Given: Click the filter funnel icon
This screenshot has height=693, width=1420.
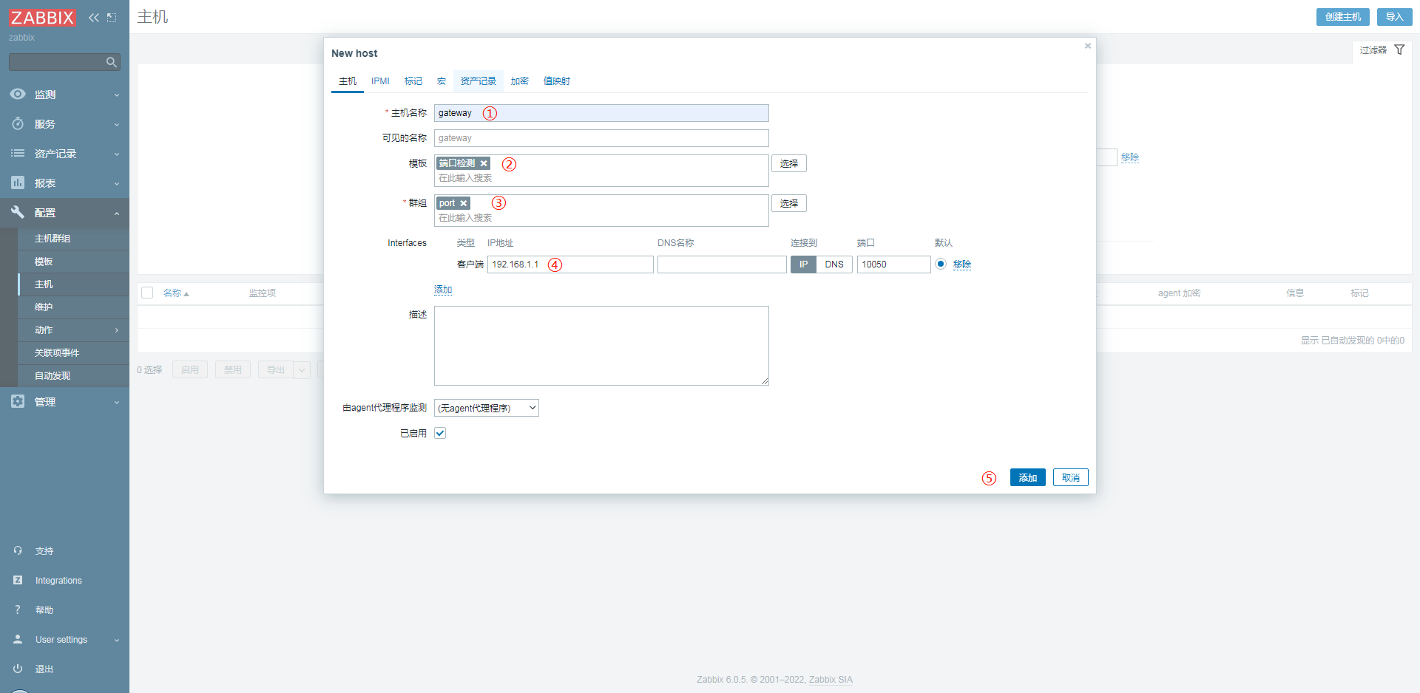Looking at the screenshot, I should (x=1399, y=49).
